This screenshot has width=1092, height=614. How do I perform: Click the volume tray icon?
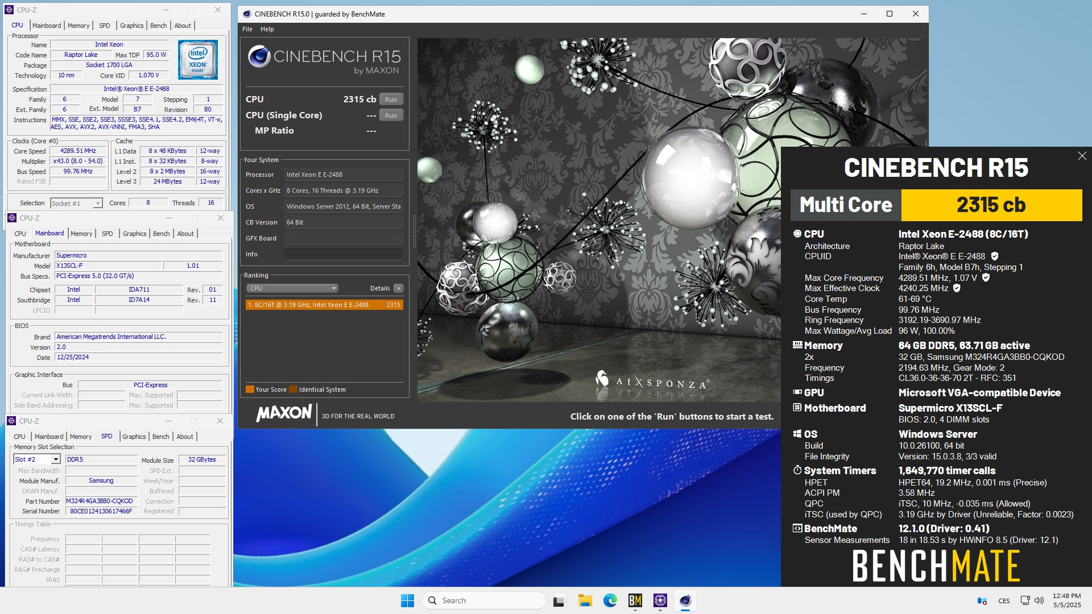(1039, 600)
